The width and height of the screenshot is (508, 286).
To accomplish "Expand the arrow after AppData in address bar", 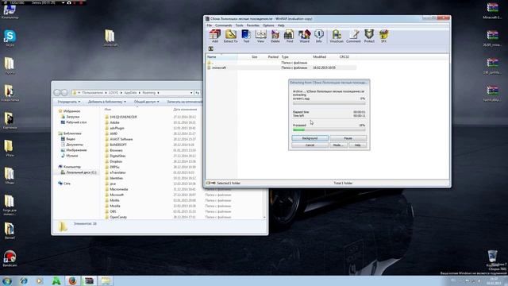I will 140,93.
